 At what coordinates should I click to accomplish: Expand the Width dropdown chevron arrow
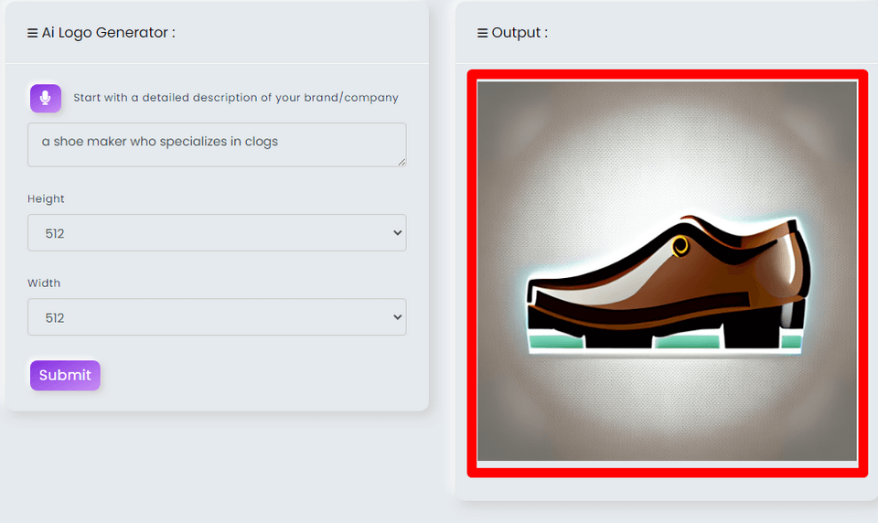pyautogui.click(x=397, y=317)
